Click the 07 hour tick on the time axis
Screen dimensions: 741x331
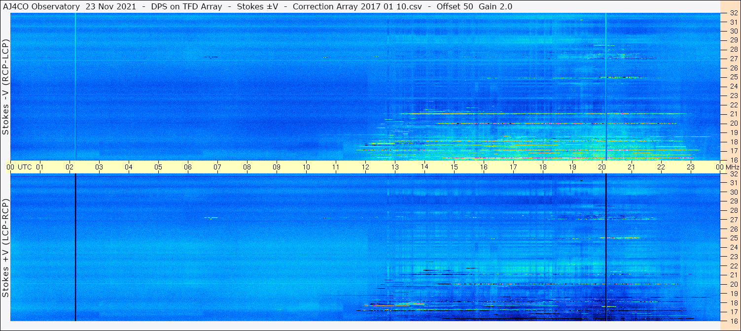click(x=217, y=167)
